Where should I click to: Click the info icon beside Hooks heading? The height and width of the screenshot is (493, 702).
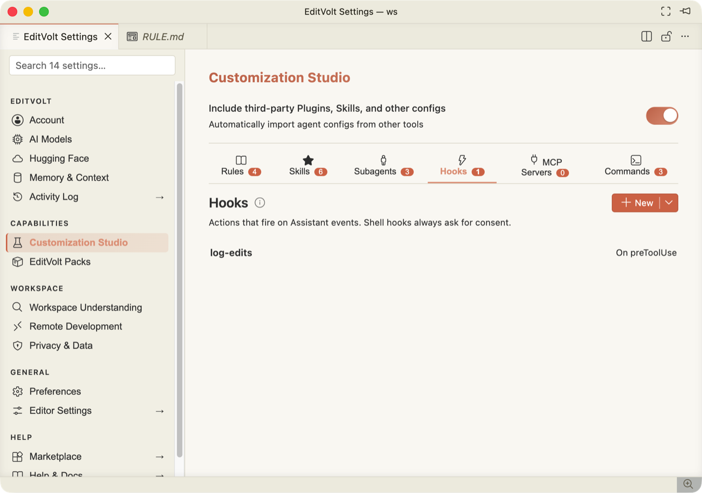point(260,203)
